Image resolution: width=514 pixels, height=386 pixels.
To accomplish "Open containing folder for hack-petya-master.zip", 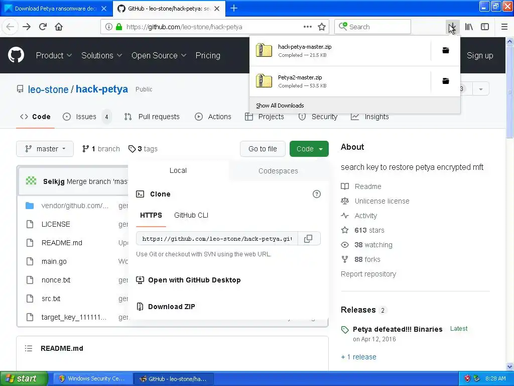I will click(x=446, y=50).
